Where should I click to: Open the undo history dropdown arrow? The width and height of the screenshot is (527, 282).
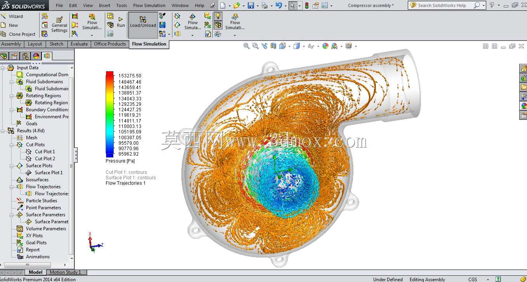click(285, 6)
